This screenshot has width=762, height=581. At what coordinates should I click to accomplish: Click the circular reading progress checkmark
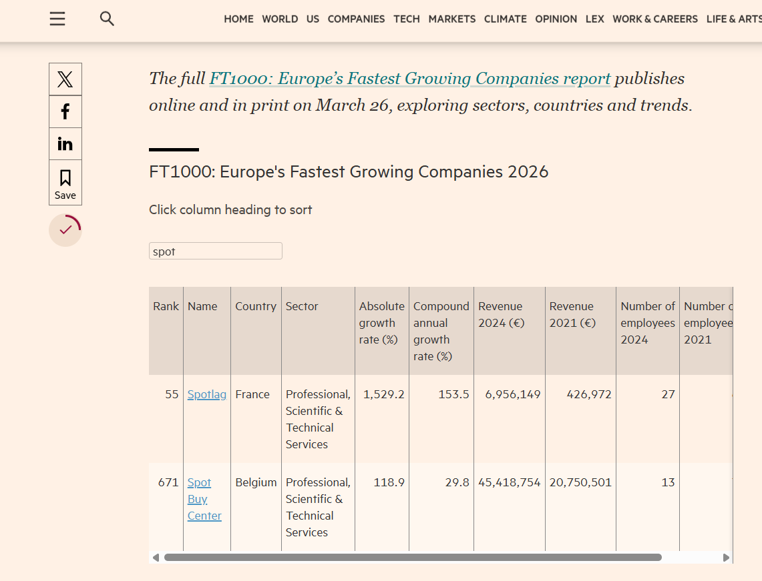point(65,230)
